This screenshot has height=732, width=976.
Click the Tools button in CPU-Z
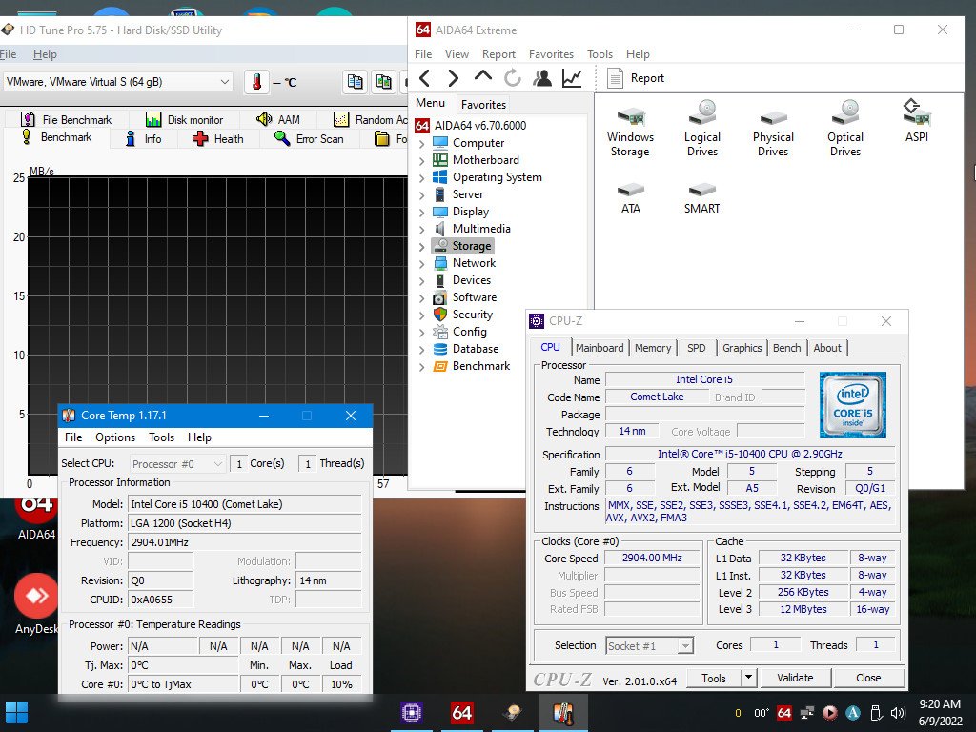coord(714,678)
